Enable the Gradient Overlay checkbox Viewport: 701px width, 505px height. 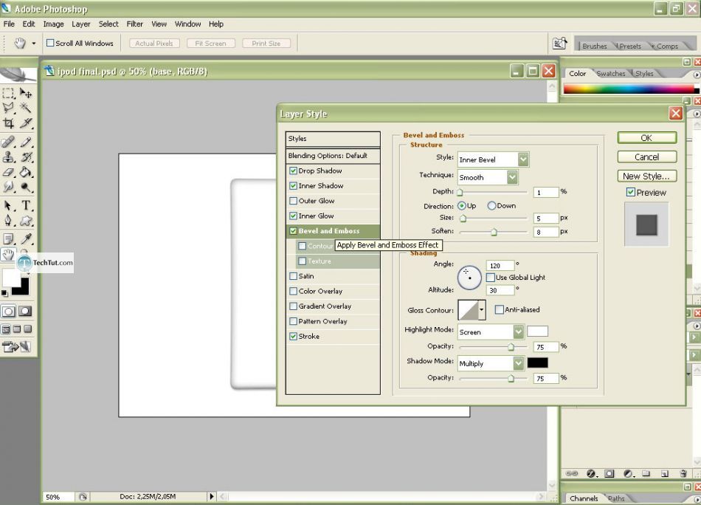tap(293, 306)
